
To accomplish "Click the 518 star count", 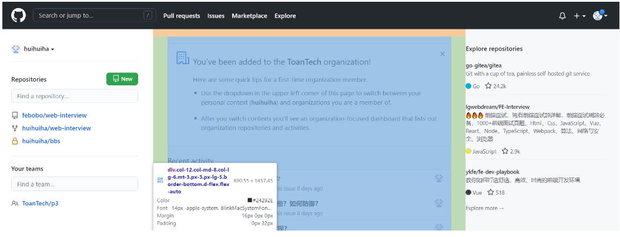I will (x=500, y=193).
